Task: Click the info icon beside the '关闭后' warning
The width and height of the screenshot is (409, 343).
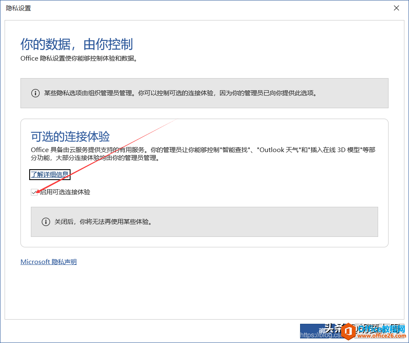Action: (46, 222)
